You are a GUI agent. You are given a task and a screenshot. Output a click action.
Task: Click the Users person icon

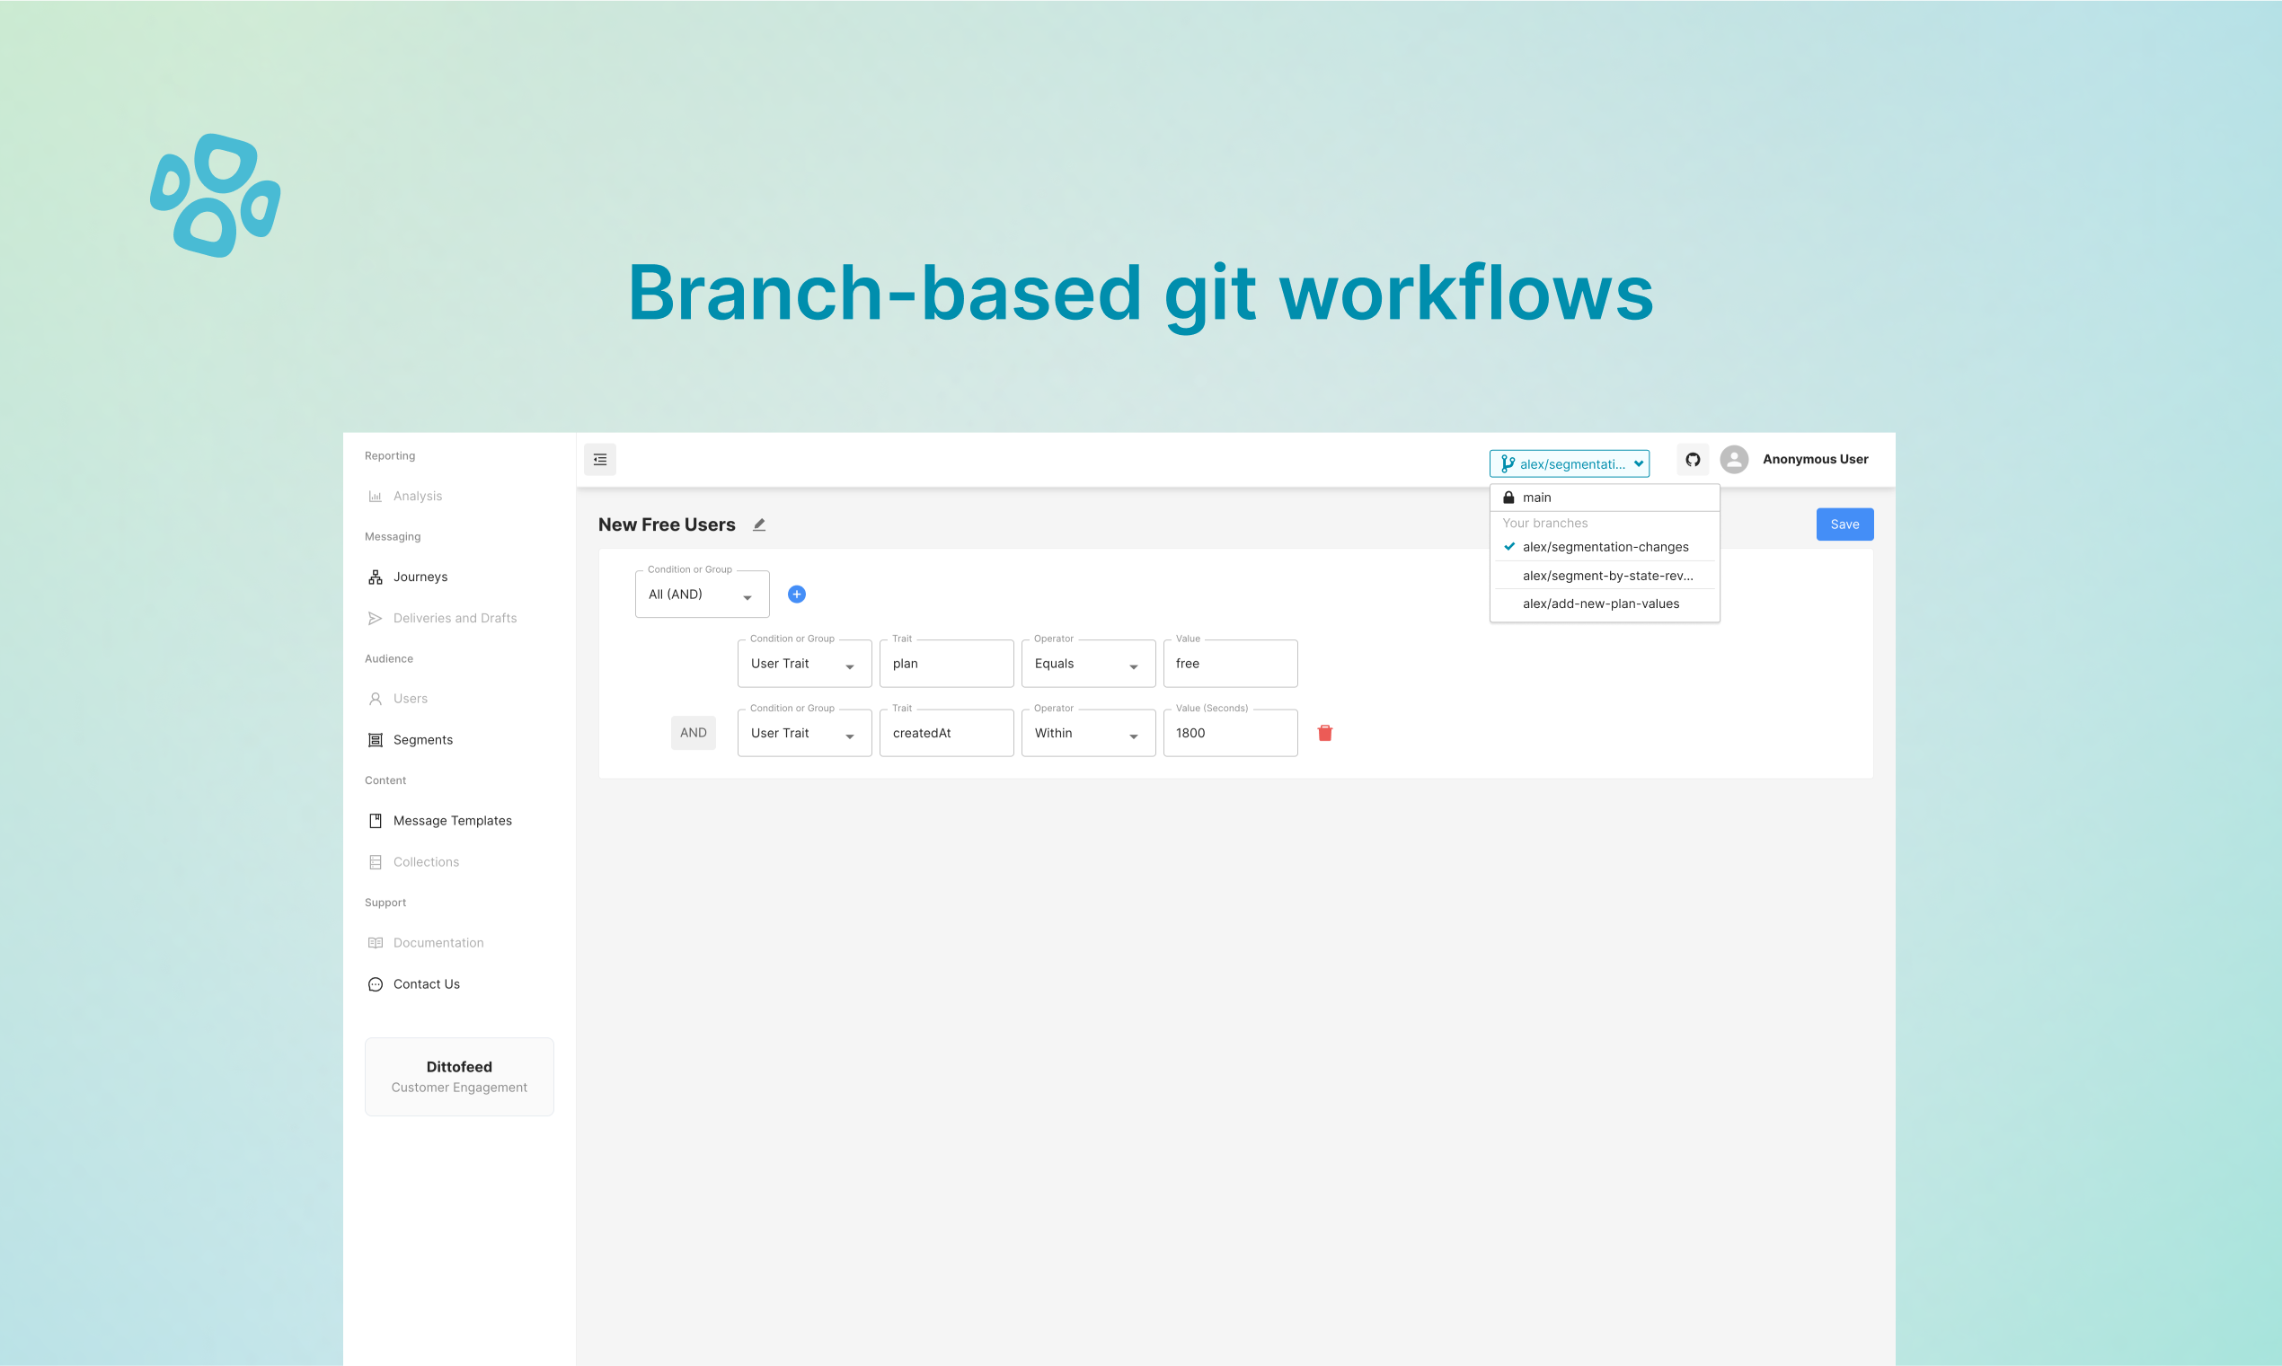376,699
